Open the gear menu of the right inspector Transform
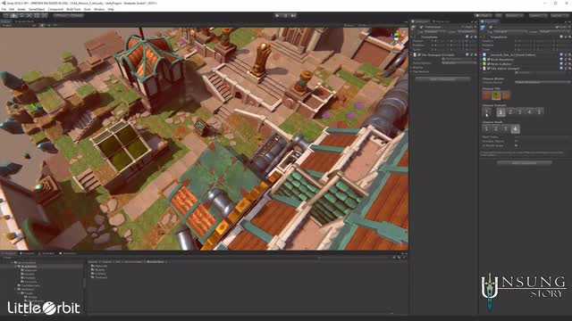Viewport: 572px width, 321px height. click(x=569, y=37)
